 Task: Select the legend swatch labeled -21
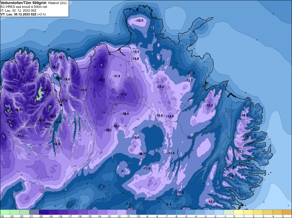tap(34, 212)
